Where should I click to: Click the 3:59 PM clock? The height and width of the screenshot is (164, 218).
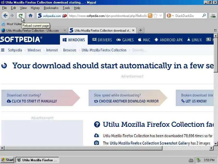coord(209,160)
